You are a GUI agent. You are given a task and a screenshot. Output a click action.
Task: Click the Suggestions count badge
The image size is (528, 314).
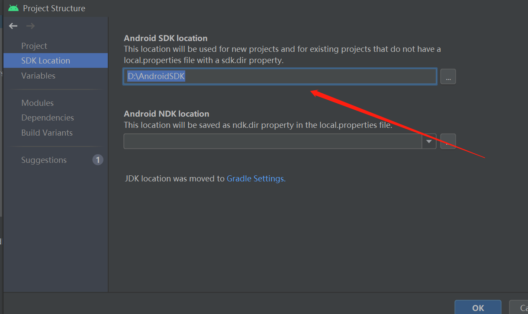click(98, 160)
